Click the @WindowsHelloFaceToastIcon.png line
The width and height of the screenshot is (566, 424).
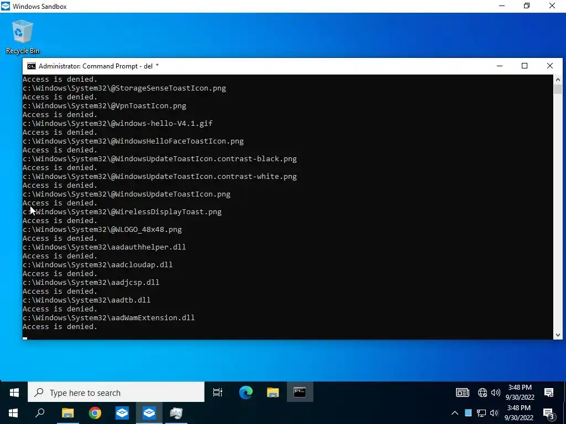[x=133, y=141]
